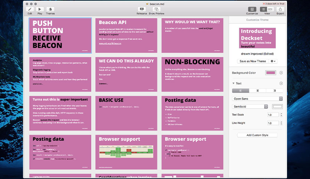
Task: Remove the Text style section
Action: pyautogui.click(x=281, y=83)
